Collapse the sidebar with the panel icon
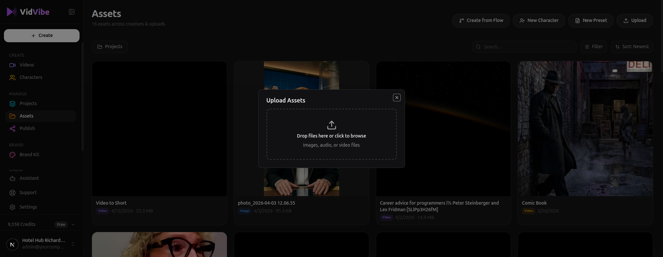Image resolution: width=663 pixels, height=257 pixels. point(72,12)
